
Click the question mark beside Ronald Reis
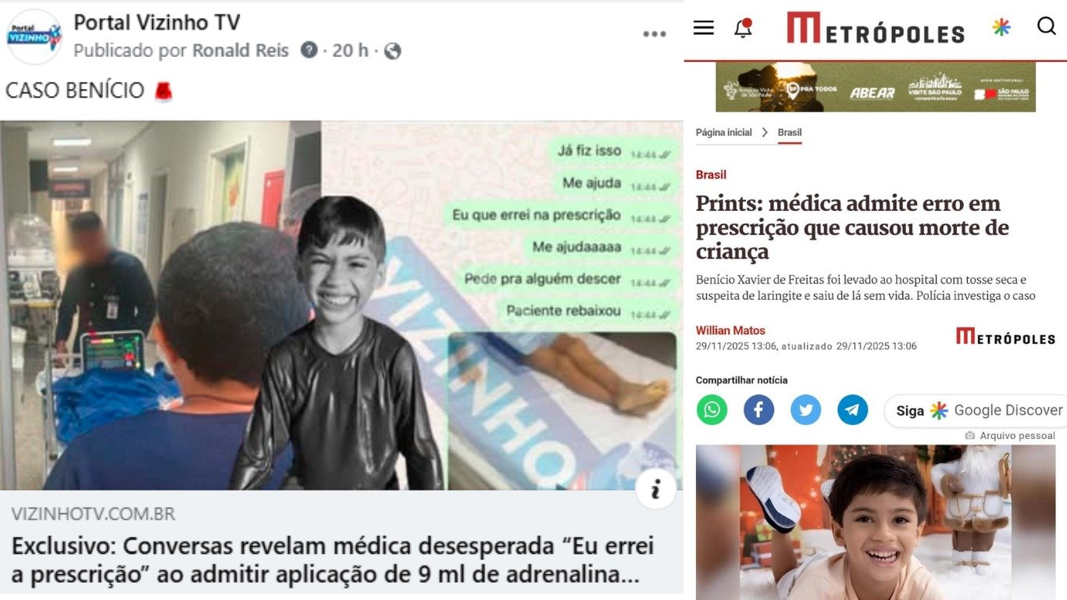tap(309, 50)
